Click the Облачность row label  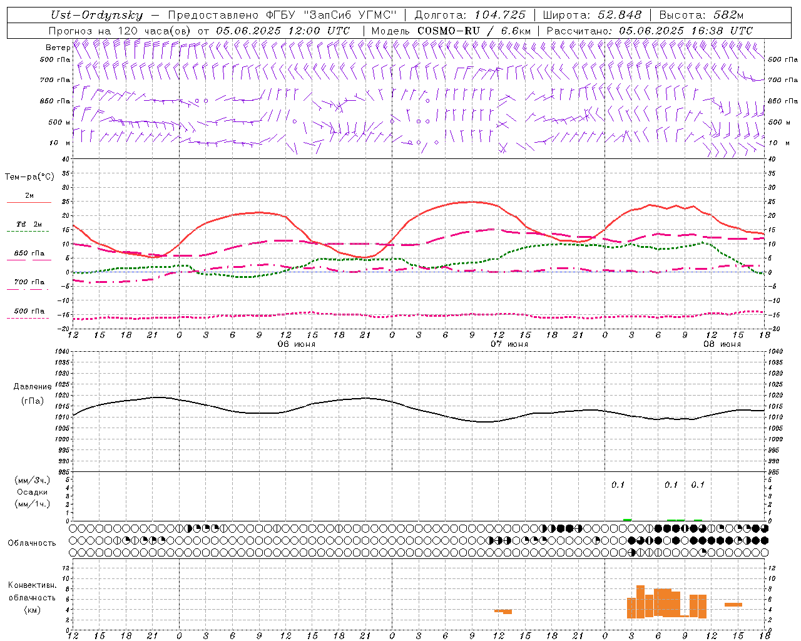coord(32,543)
